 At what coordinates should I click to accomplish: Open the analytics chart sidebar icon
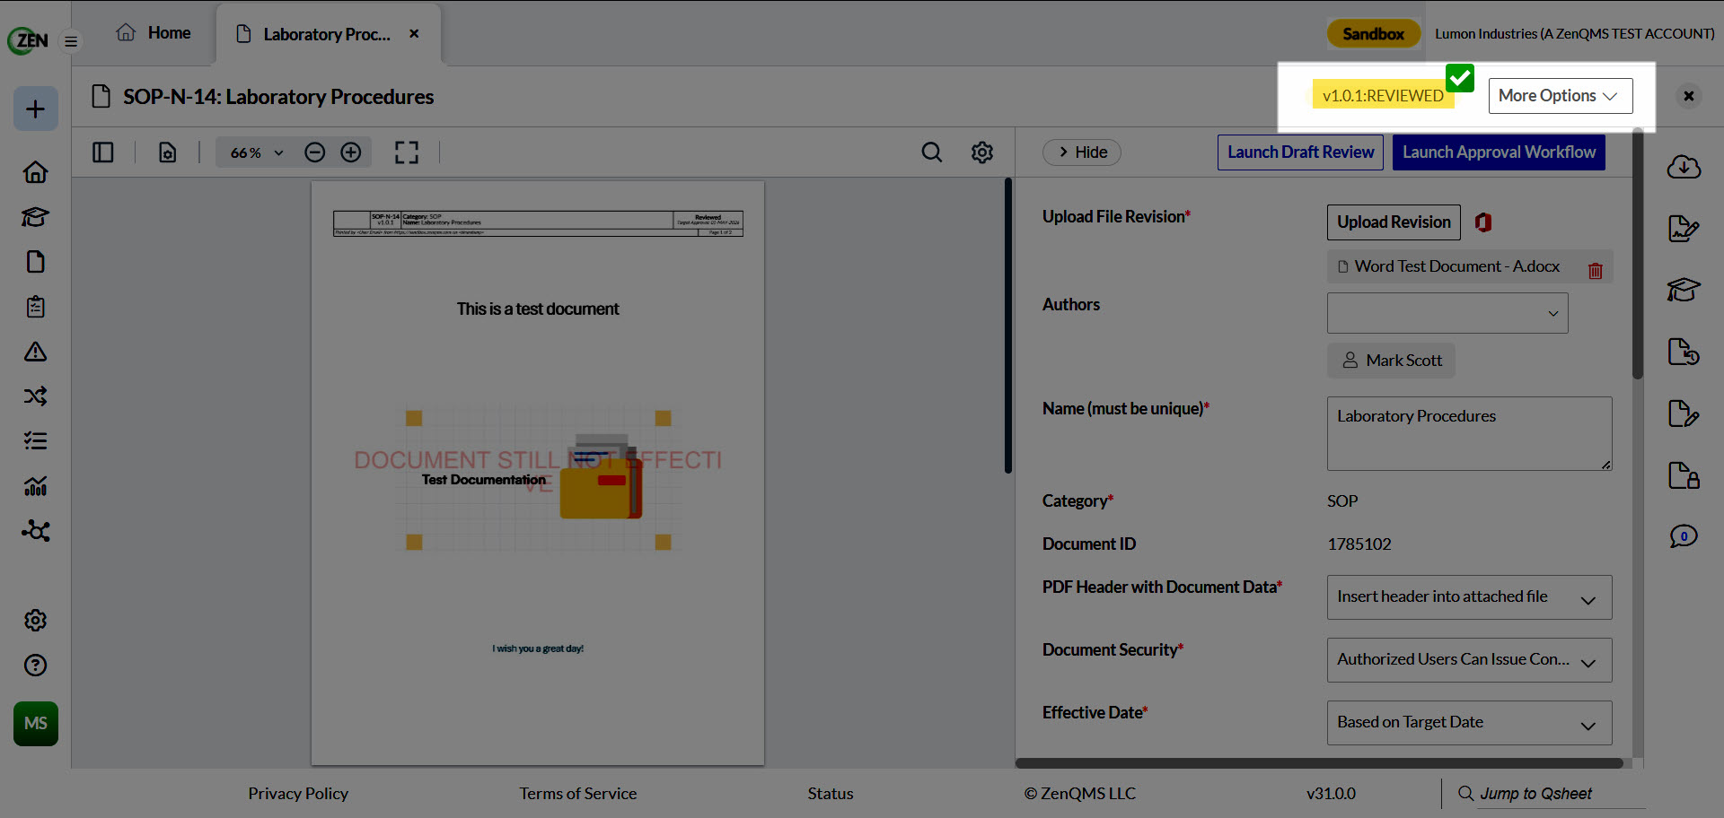(36, 485)
